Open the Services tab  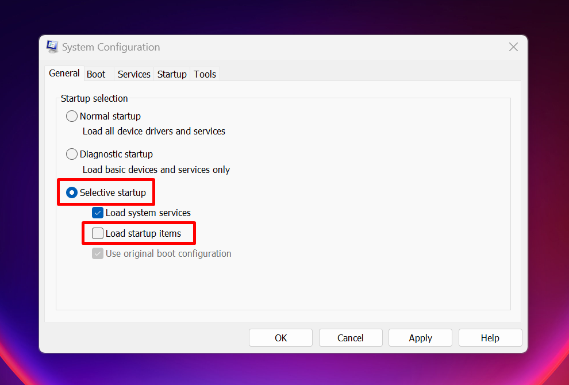(x=133, y=74)
